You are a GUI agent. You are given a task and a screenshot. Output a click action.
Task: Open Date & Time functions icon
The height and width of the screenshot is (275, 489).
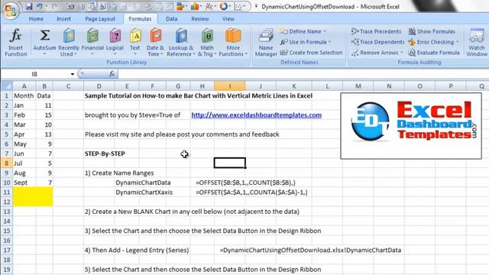pos(155,37)
